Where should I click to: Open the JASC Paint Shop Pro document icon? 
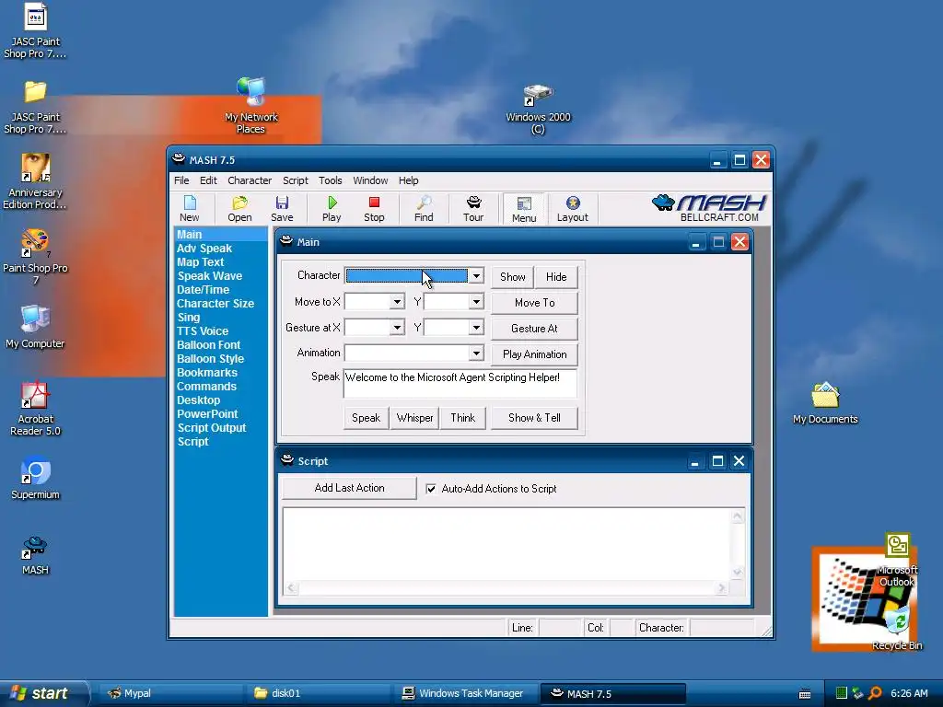pos(35,31)
